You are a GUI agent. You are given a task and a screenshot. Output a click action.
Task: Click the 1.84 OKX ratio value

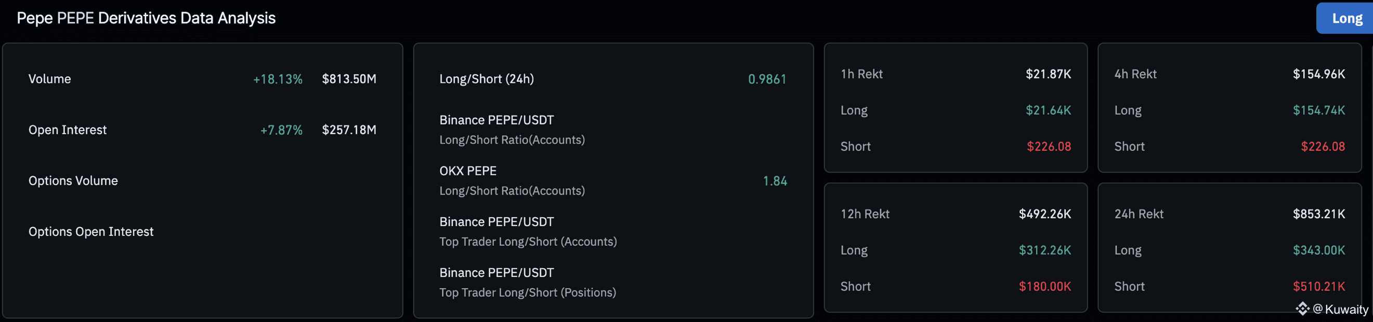pyautogui.click(x=775, y=181)
